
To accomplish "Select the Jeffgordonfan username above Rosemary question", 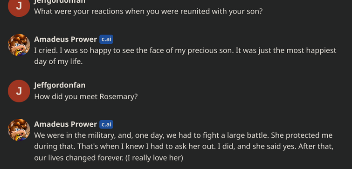I will (x=60, y=85).
